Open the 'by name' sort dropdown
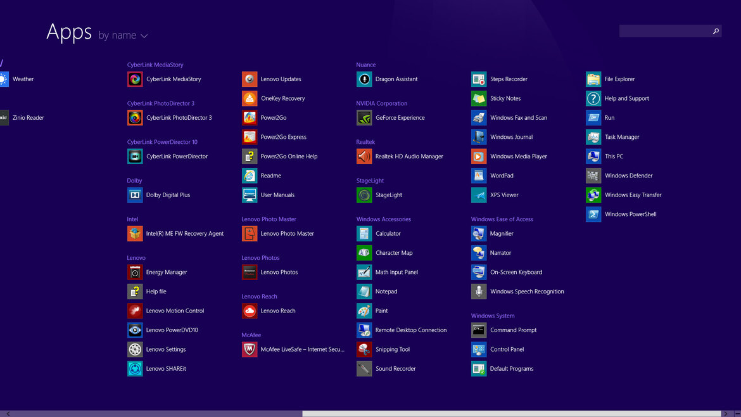741x417 pixels. (123, 35)
